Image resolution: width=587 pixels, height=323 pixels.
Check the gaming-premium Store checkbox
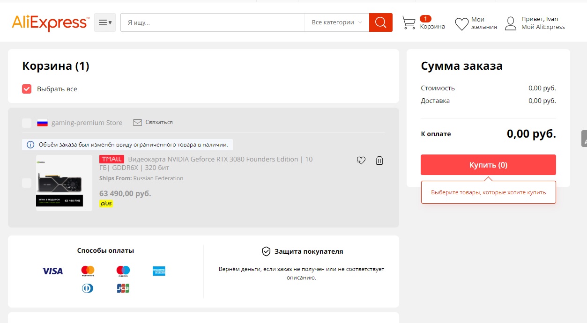(27, 123)
